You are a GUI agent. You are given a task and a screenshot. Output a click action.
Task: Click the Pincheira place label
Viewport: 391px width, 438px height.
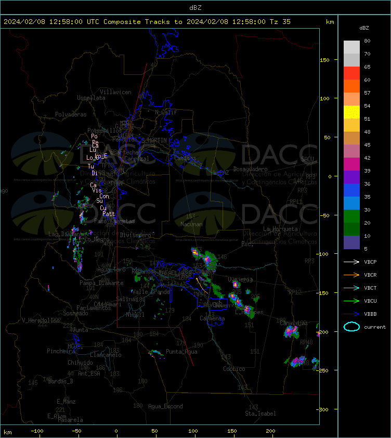tap(61, 351)
